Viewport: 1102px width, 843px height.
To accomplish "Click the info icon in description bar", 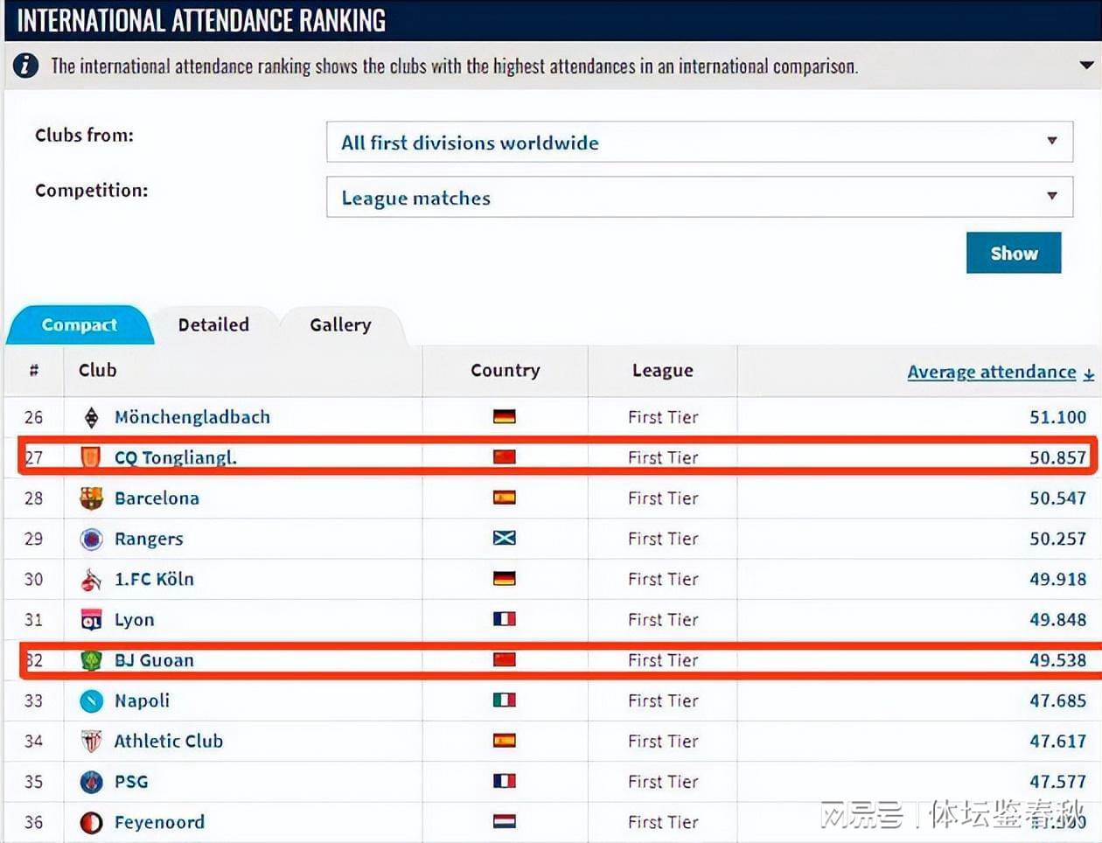I will (25, 66).
